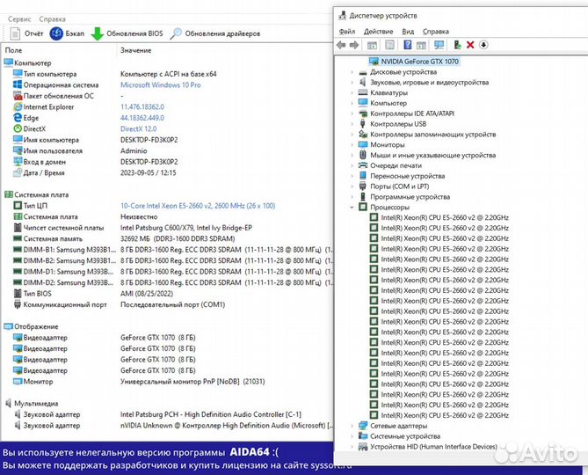588x475 pixels.
Task: Click the back arrow in Device Manager
Action: tap(341, 45)
